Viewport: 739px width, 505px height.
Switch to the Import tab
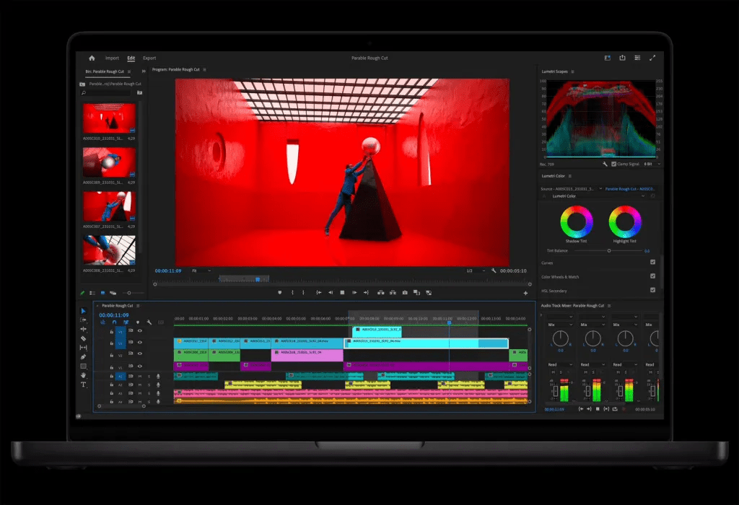coord(112,58)
